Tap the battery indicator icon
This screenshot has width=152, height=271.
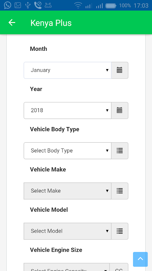click(x=111, y=6)
